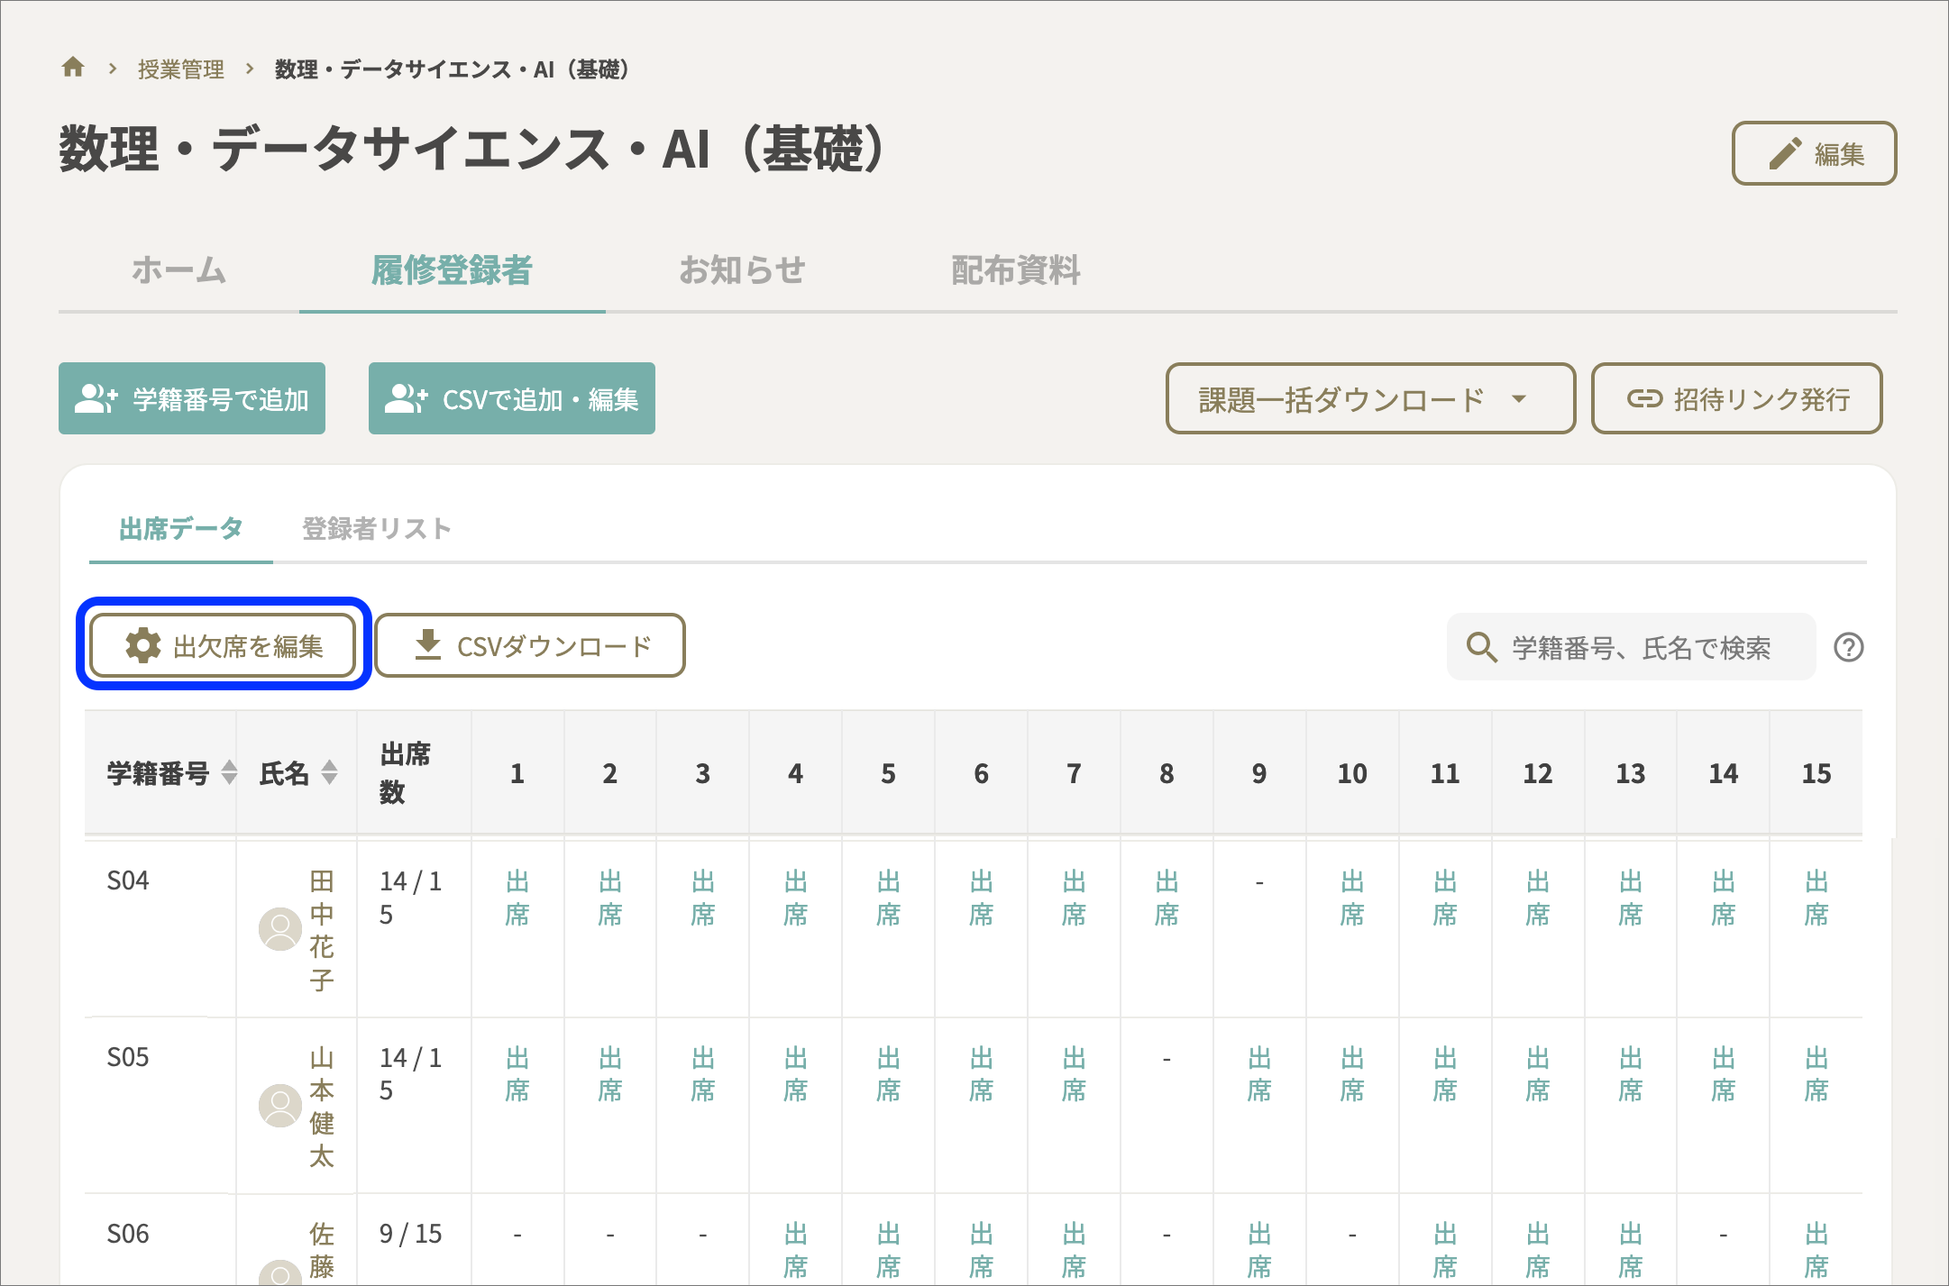Click column header 1

(517, 773)
